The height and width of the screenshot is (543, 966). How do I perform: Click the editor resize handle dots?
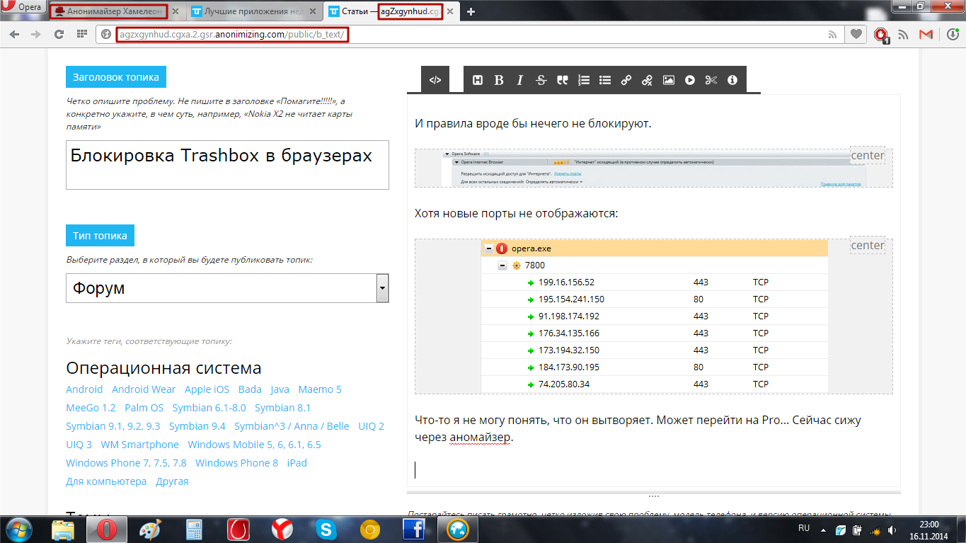pos(654,496)
